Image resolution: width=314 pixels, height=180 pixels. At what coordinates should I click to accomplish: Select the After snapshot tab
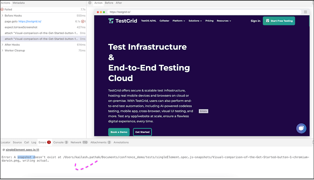coord(119,3)
